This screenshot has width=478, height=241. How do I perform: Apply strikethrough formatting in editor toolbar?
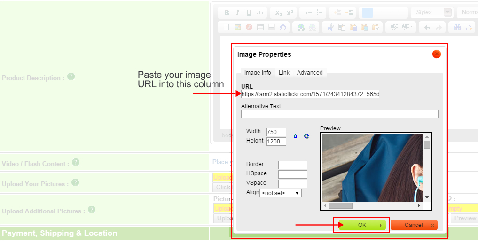coord(260,13)
